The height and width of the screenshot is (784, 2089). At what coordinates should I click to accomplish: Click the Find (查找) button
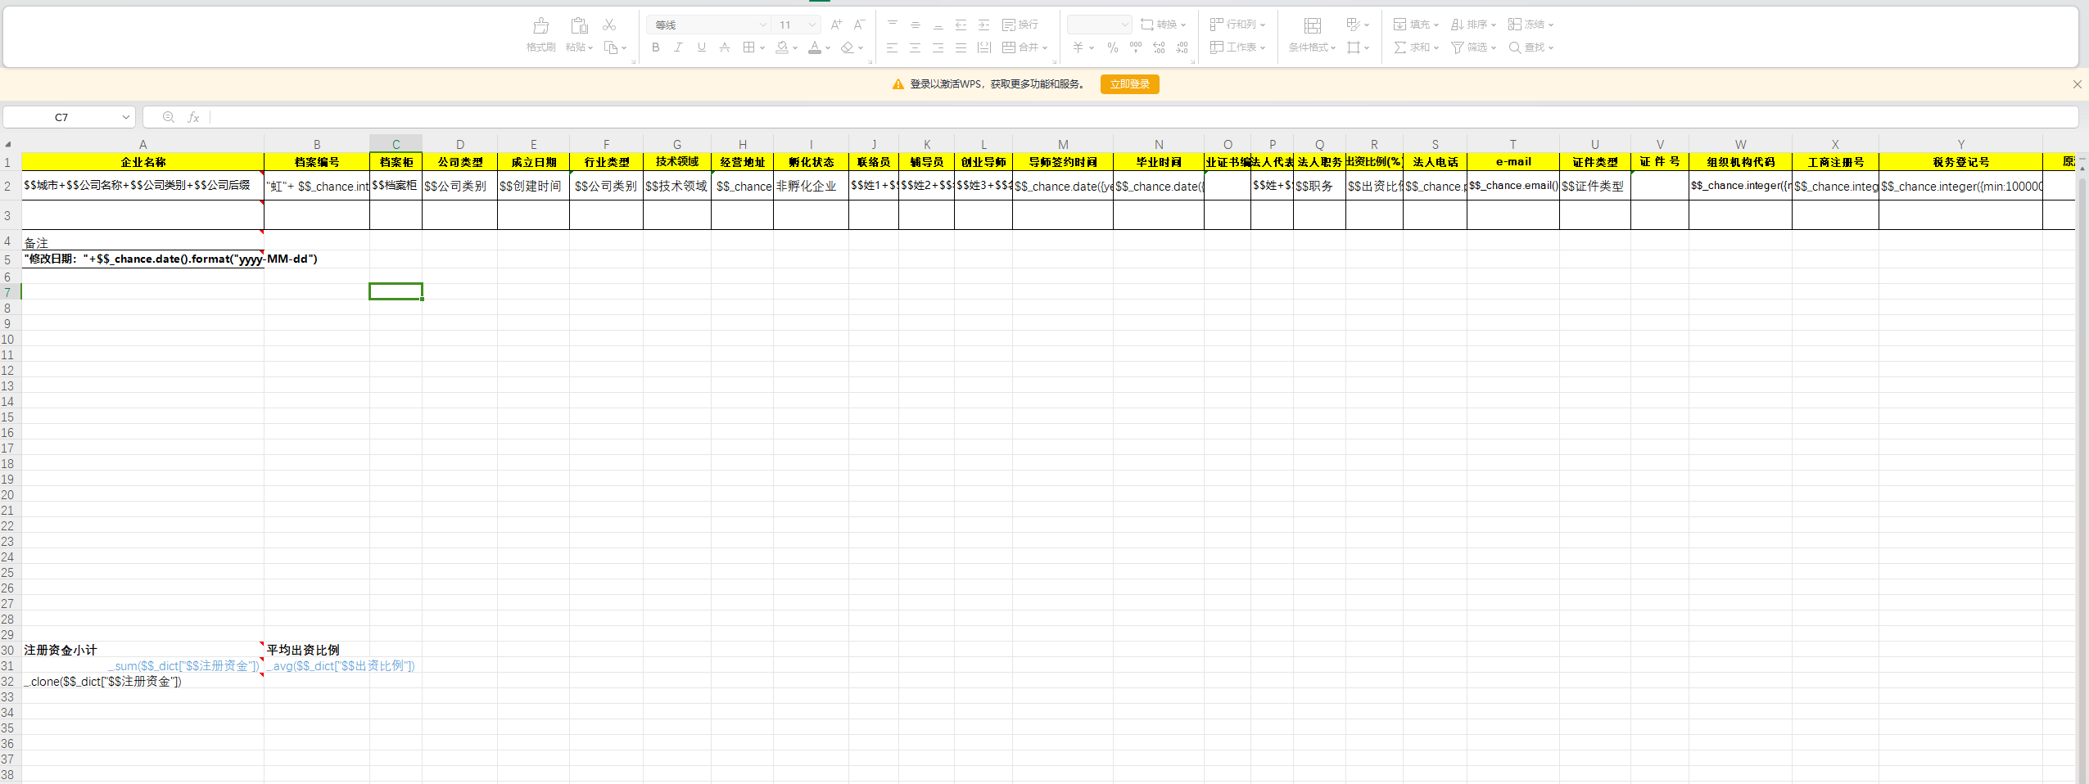[x=1531, y=47]
